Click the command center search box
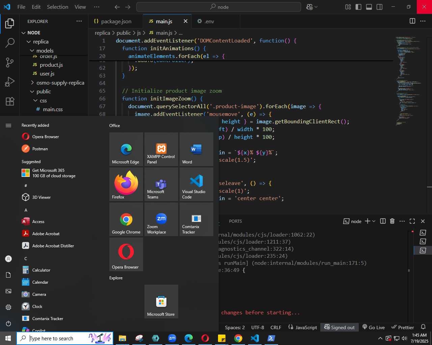This screenshot has width=432, height=345. [218, 7]
